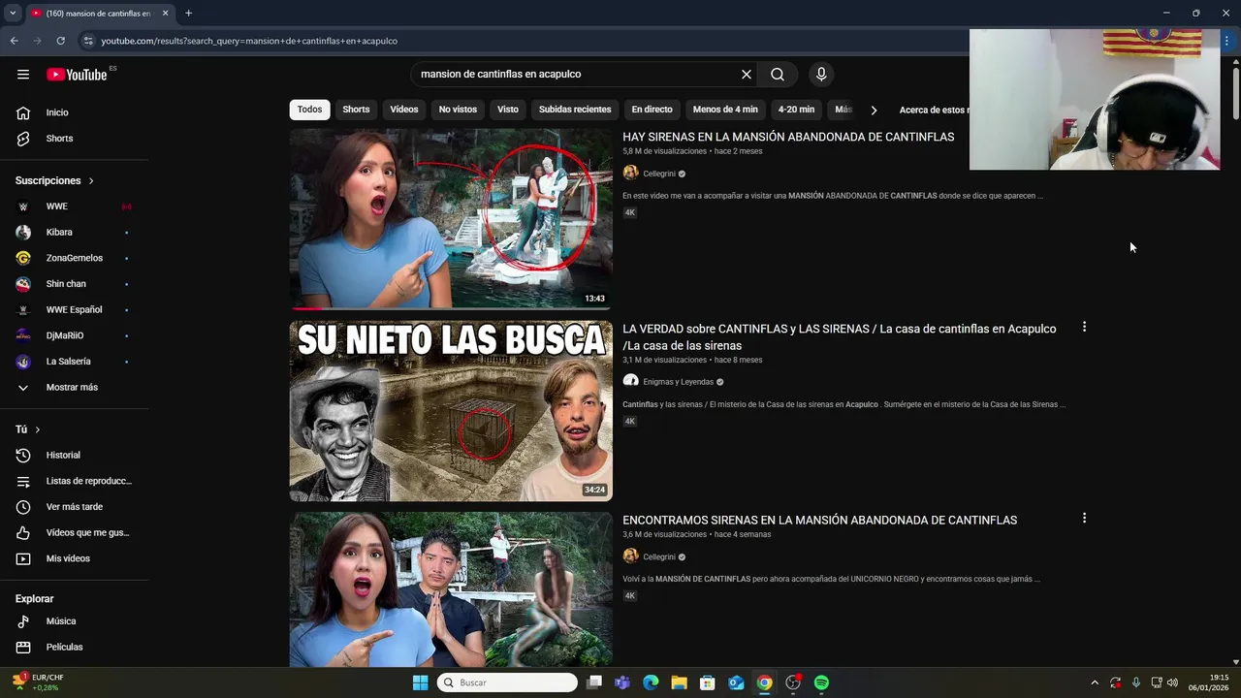Open LA VERDAD sobre CANTINFLAS y LAS SIRENAS title
The height and width of the screenshot is (698, 1241).
pos(840,336)
